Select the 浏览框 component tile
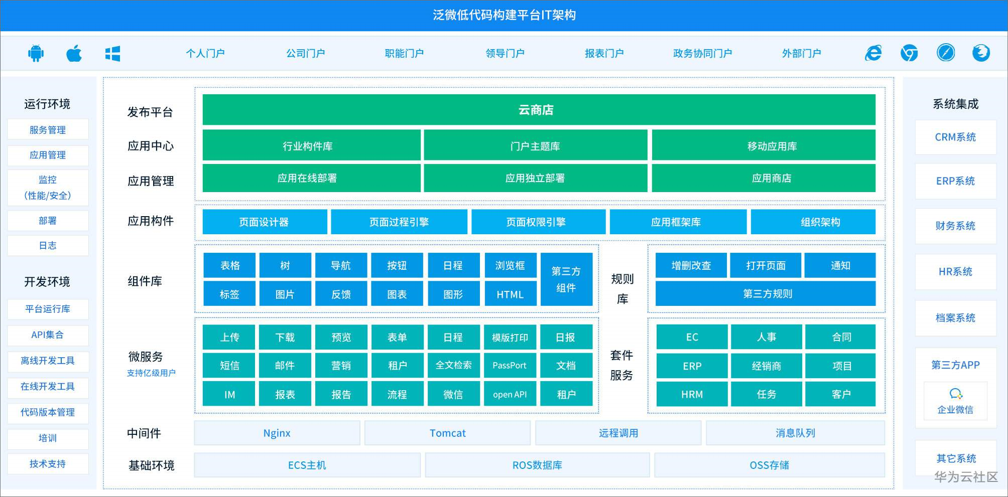The image size is (1008, 497). (510, 265)
